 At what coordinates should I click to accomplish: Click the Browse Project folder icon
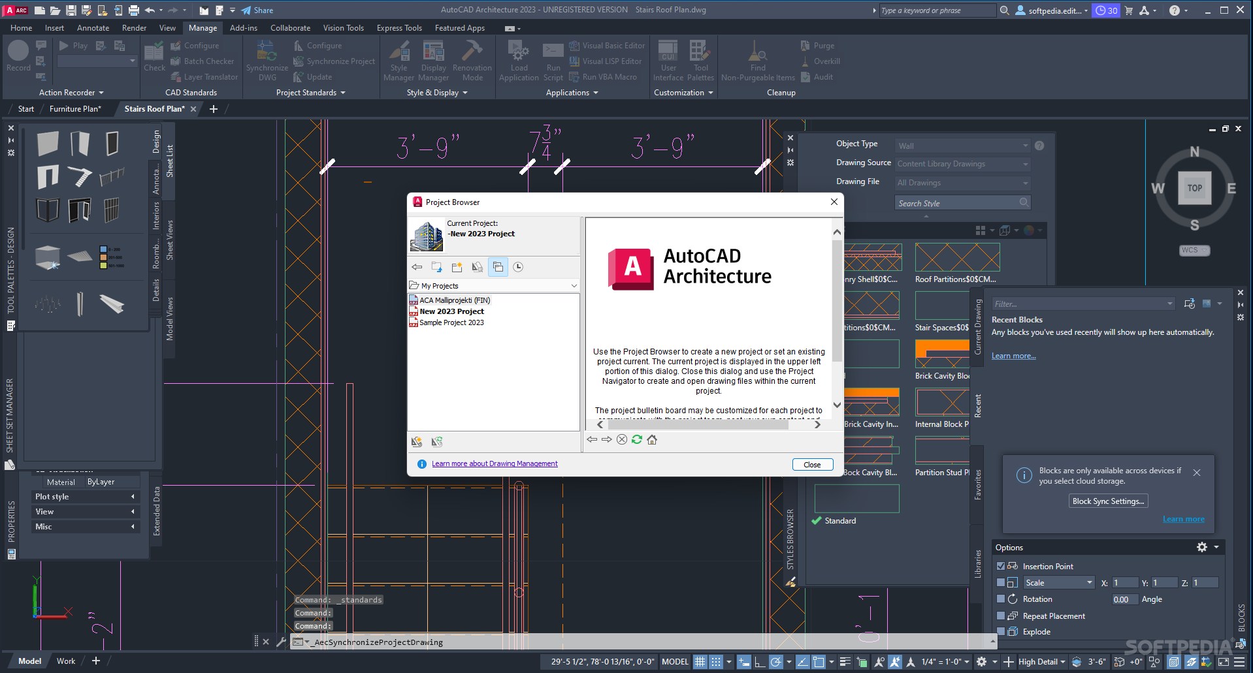pyautogui.click(x=436, y=267)
